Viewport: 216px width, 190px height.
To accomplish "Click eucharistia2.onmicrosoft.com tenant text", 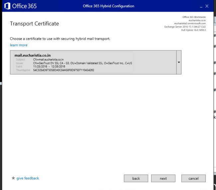I will pyautogui.click(x=190, y=24).
